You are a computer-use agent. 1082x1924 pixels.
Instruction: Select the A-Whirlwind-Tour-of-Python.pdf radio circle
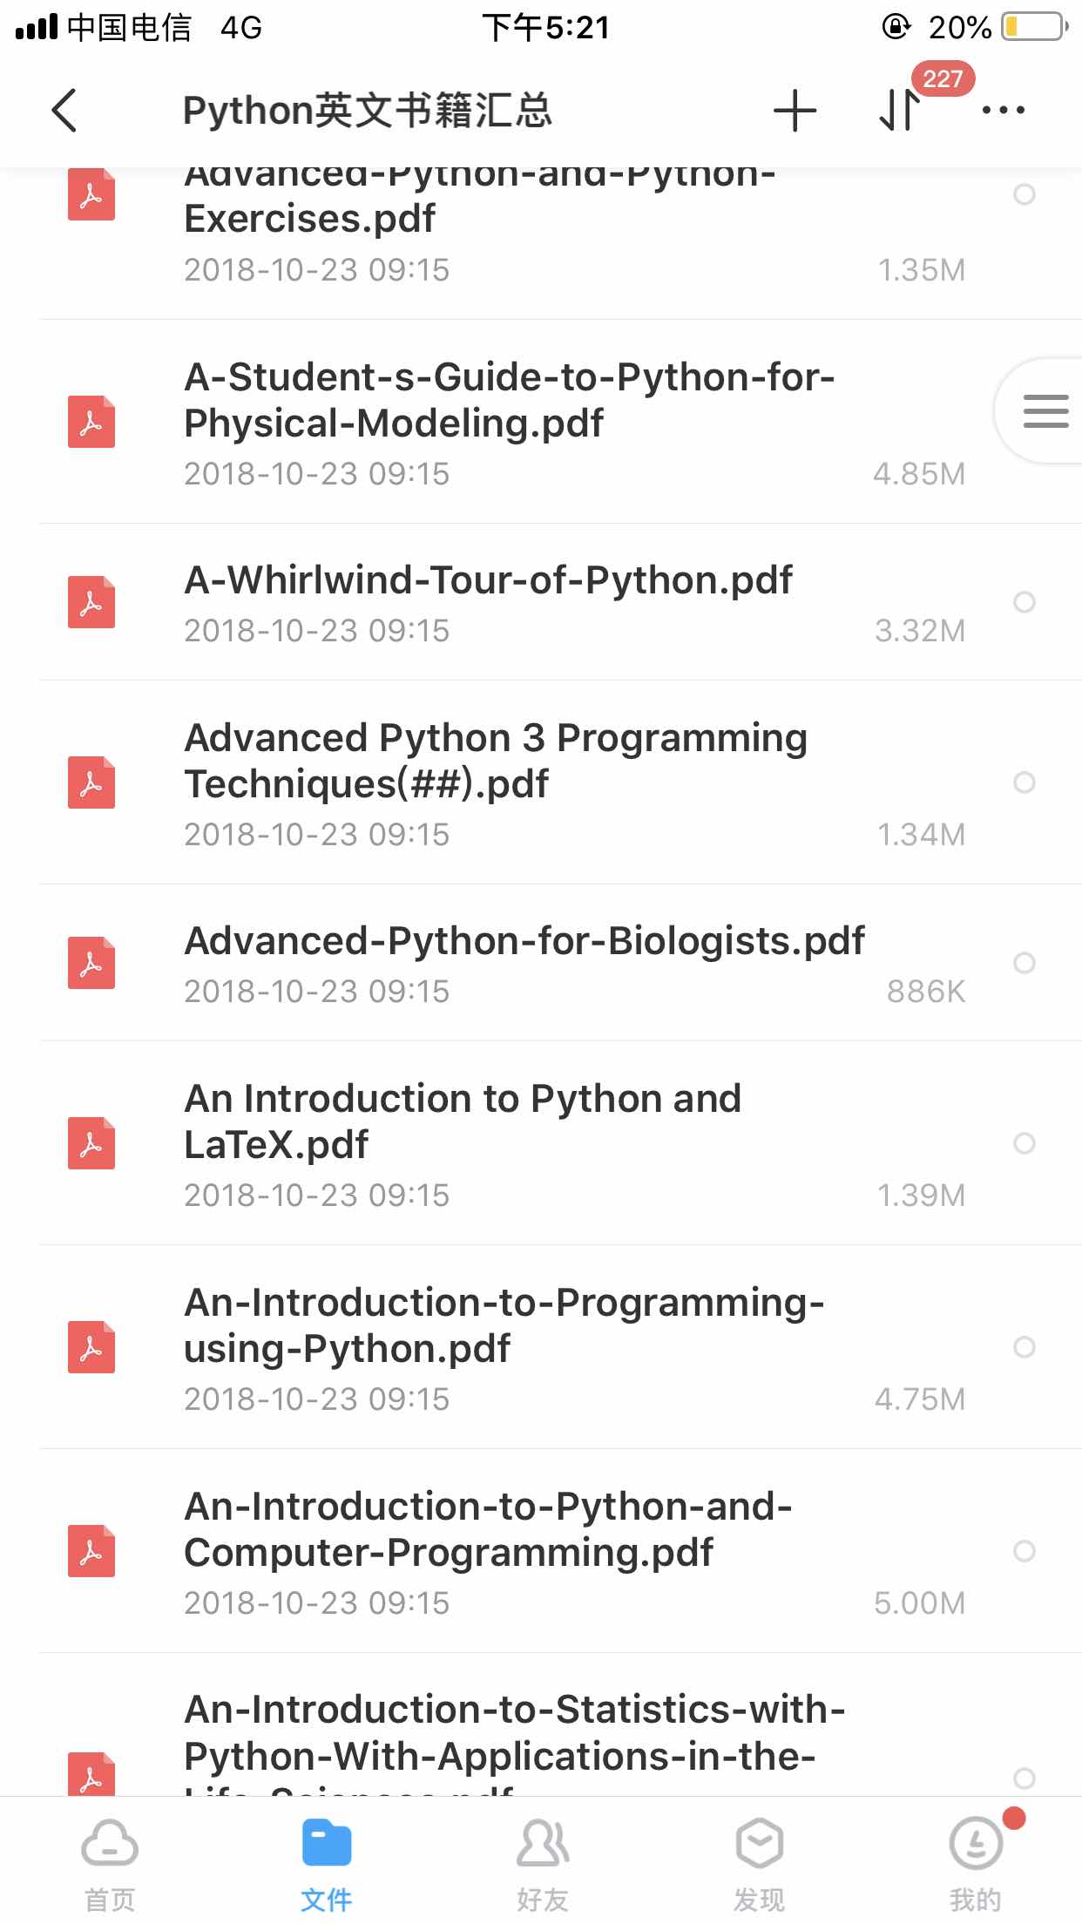click(x=1025, y=602)
